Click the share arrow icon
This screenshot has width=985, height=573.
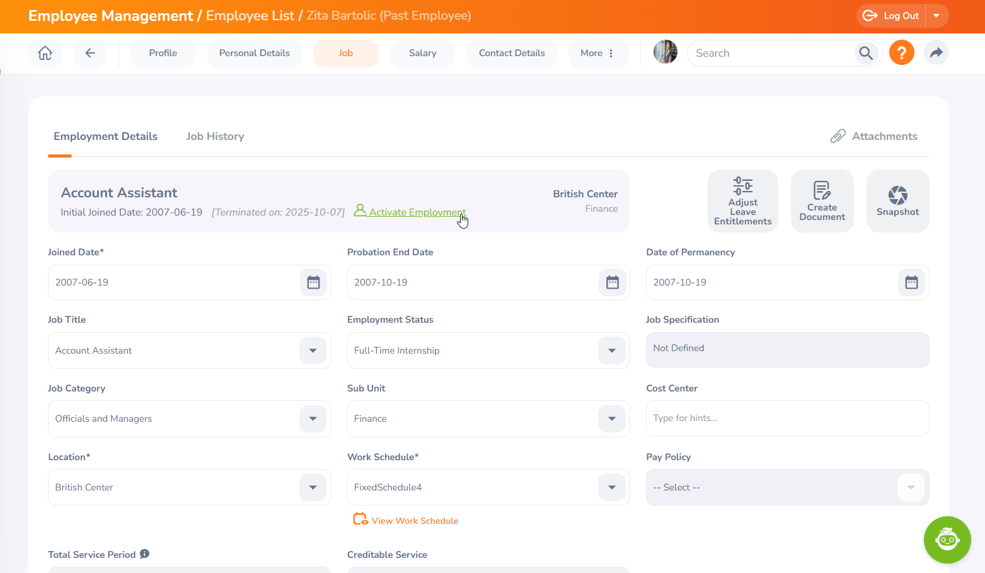[x=936, y=53]
